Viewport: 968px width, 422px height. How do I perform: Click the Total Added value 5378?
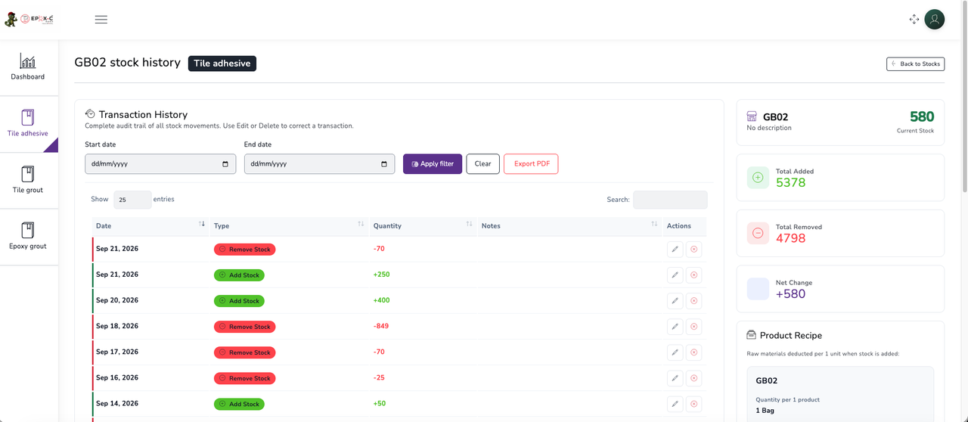click(791, 183)
